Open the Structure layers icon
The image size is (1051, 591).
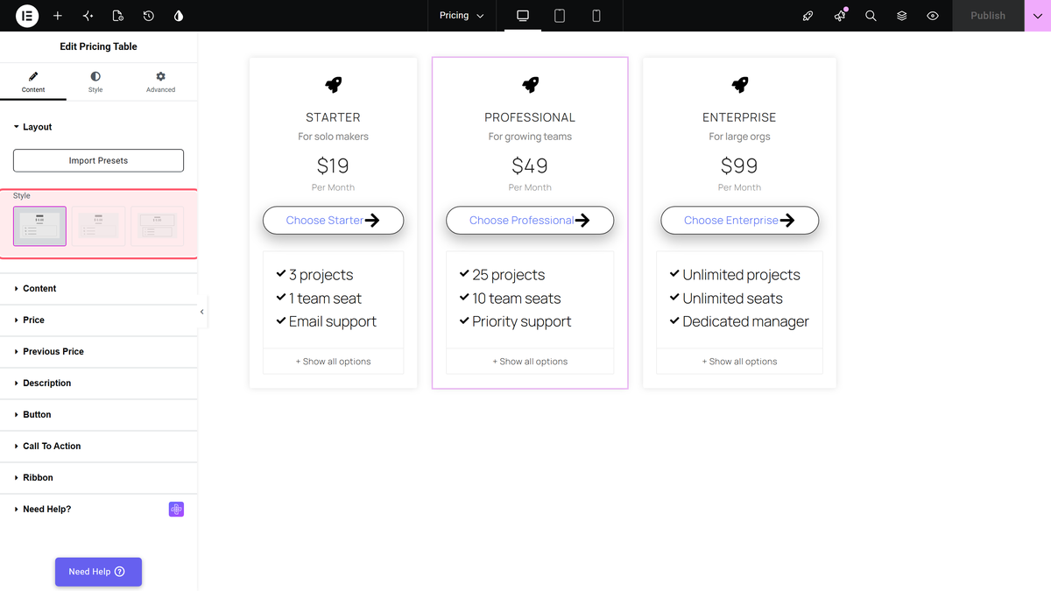click(x=902, y=16)
